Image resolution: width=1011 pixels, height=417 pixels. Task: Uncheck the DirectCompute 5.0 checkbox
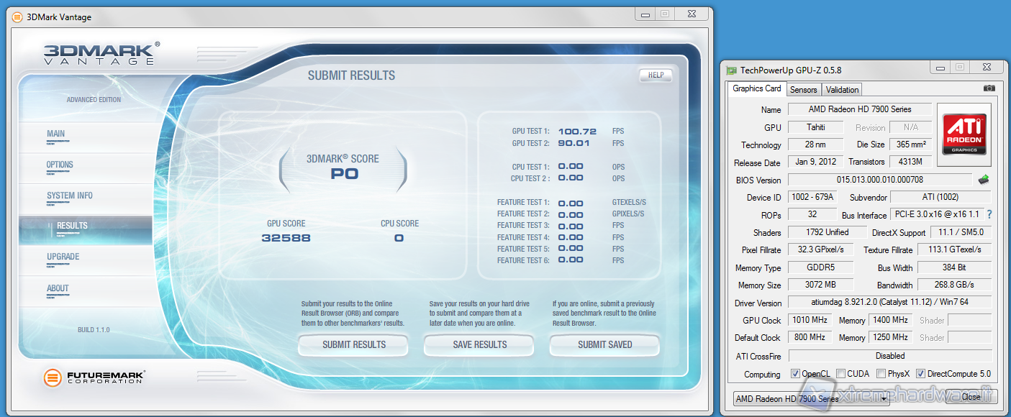[920, 374]
